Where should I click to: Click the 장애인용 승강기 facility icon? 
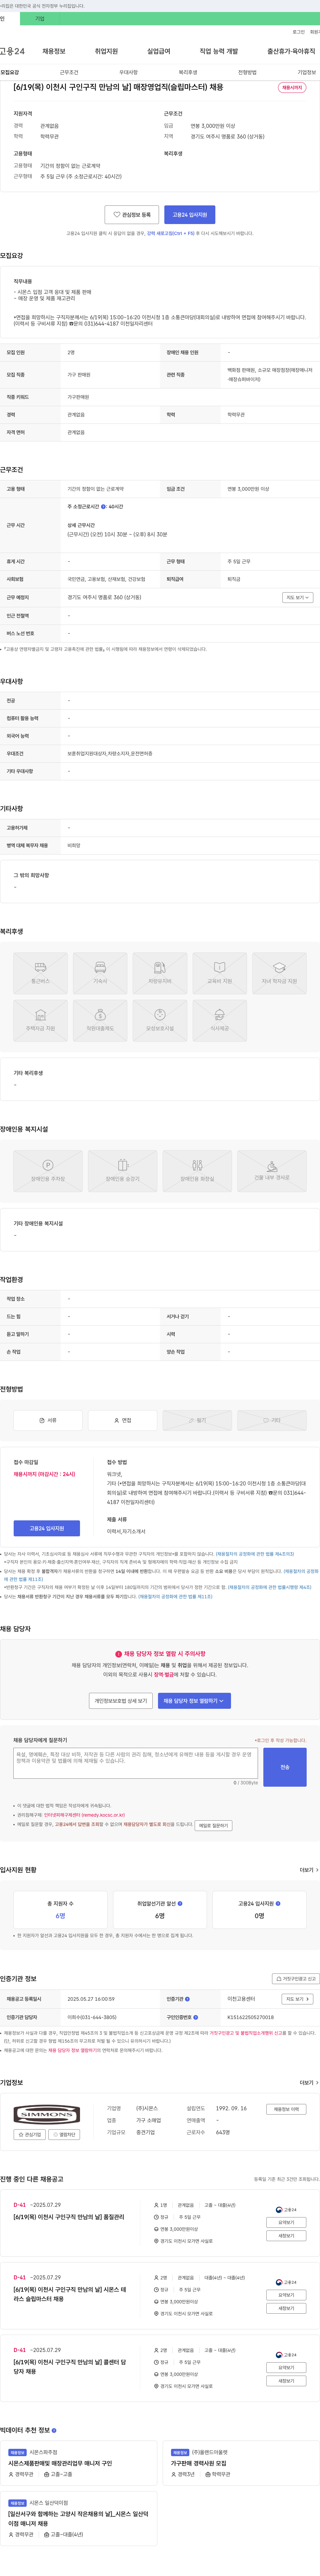tap(123, 1171)
